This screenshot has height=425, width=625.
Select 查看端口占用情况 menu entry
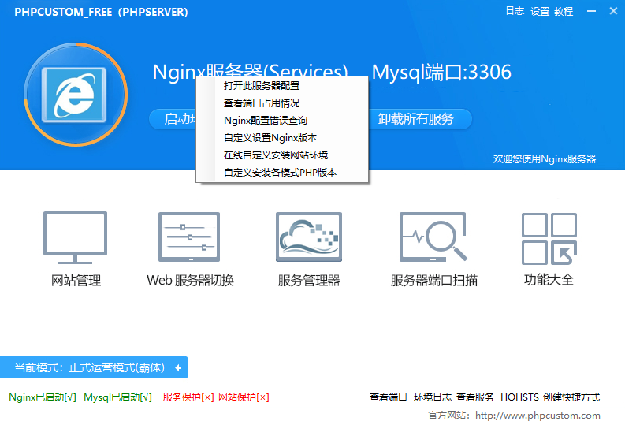282,103
